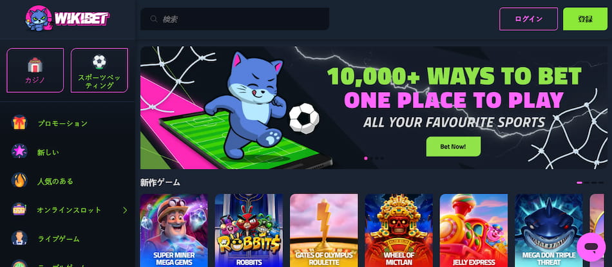Click the green 登録 button
The height and width of the screenshot is (267, 612).
[585, 19]
